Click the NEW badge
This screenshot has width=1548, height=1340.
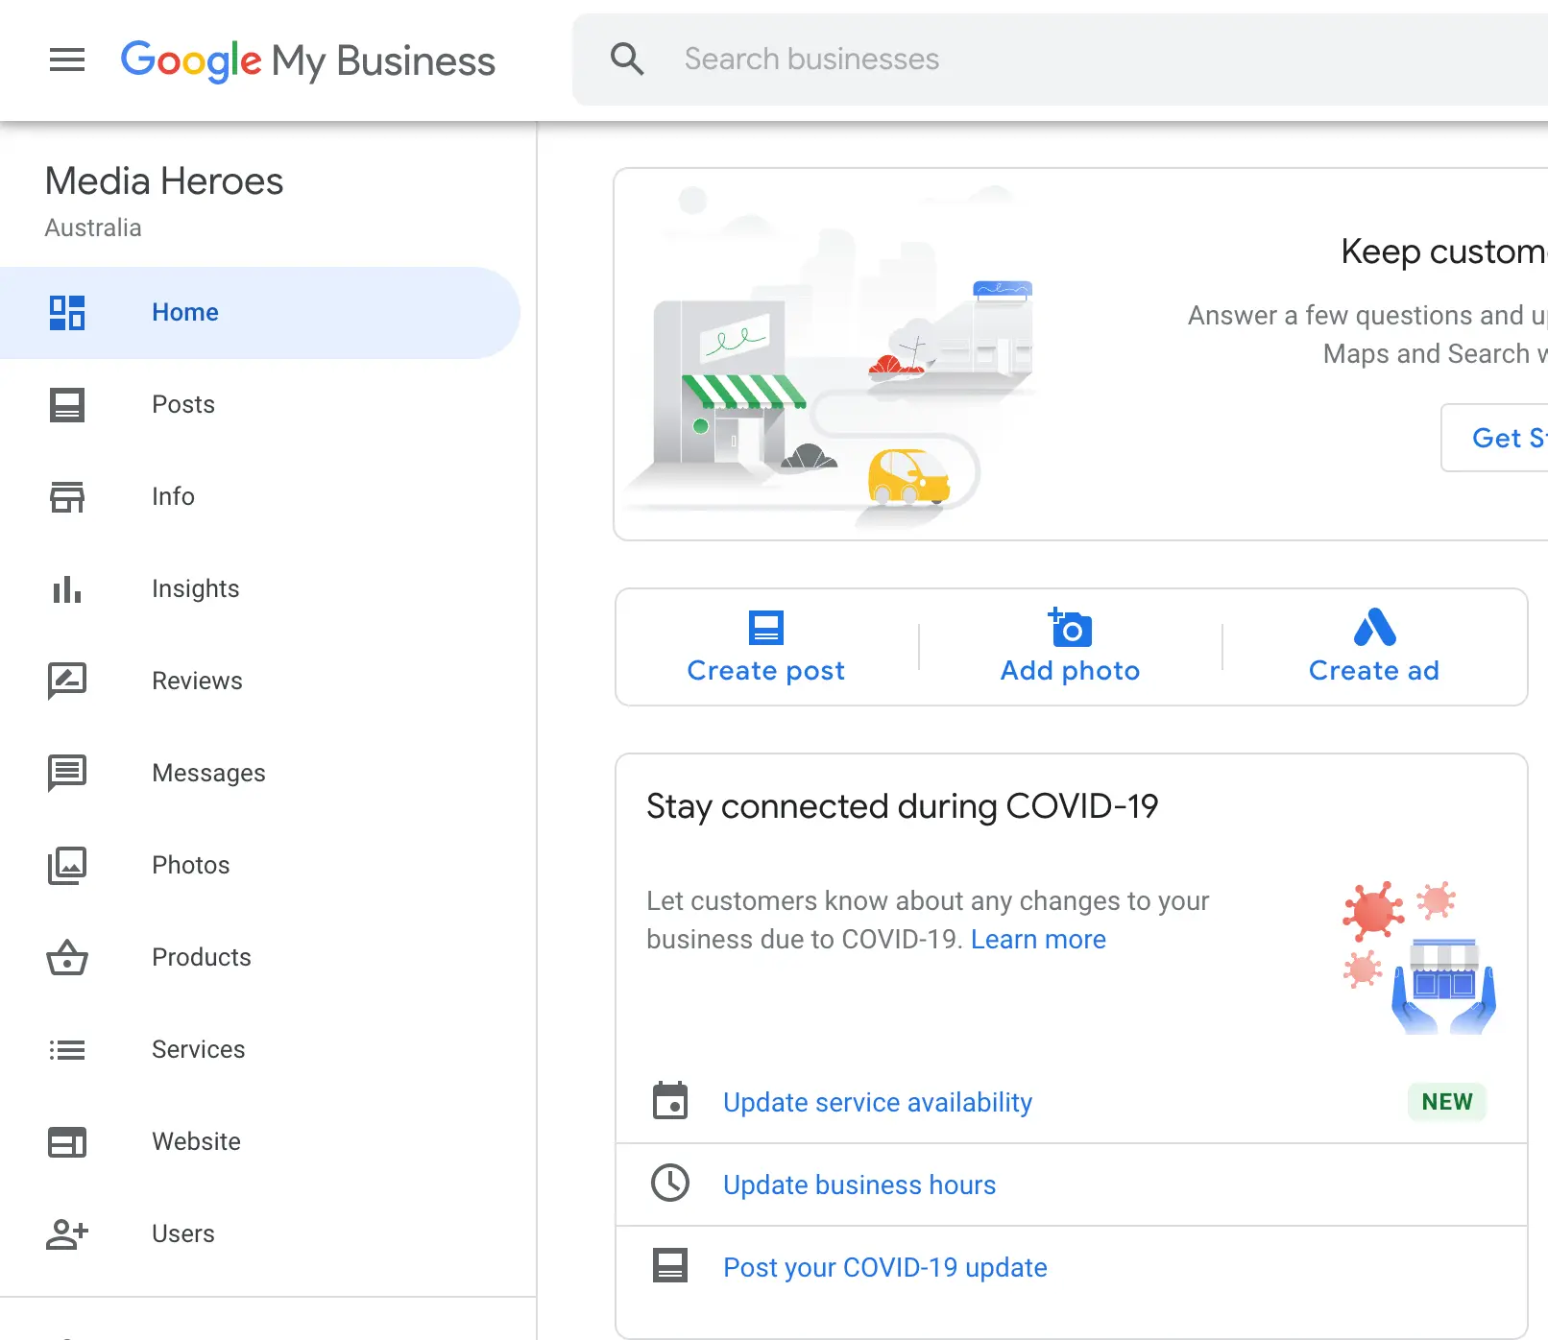pos(1447,1102)
